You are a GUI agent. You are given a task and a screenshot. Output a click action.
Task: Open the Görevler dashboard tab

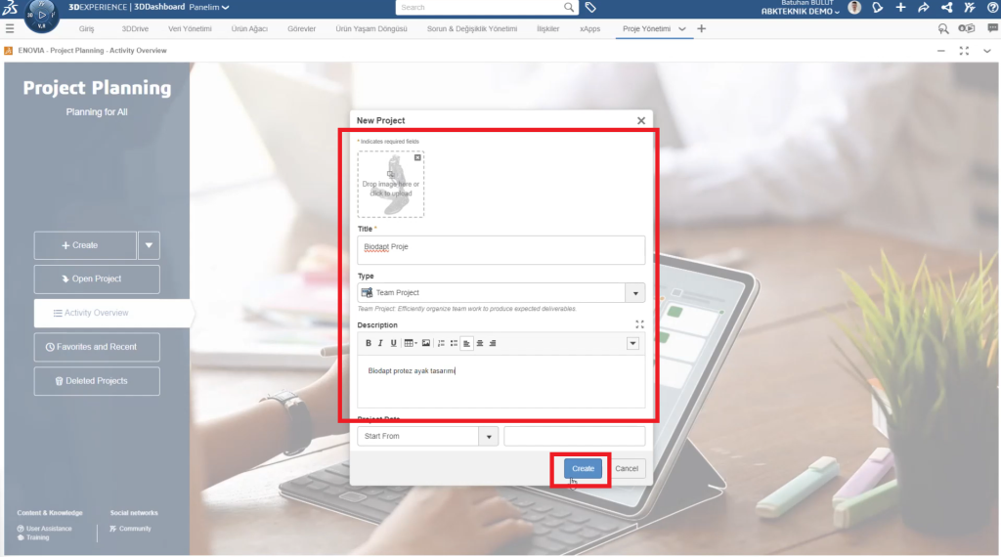tap(302, 29)
